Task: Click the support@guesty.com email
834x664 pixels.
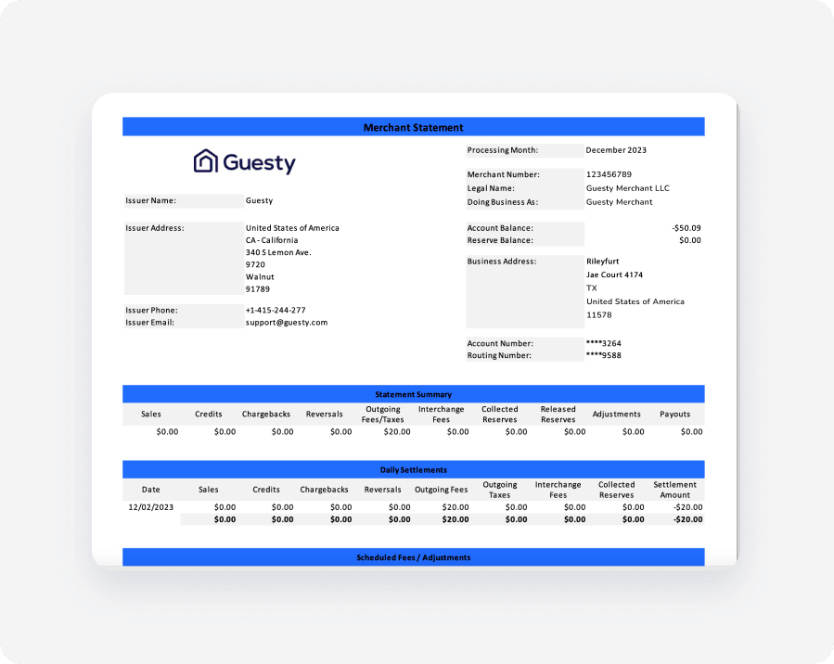Action: point(286,323)
